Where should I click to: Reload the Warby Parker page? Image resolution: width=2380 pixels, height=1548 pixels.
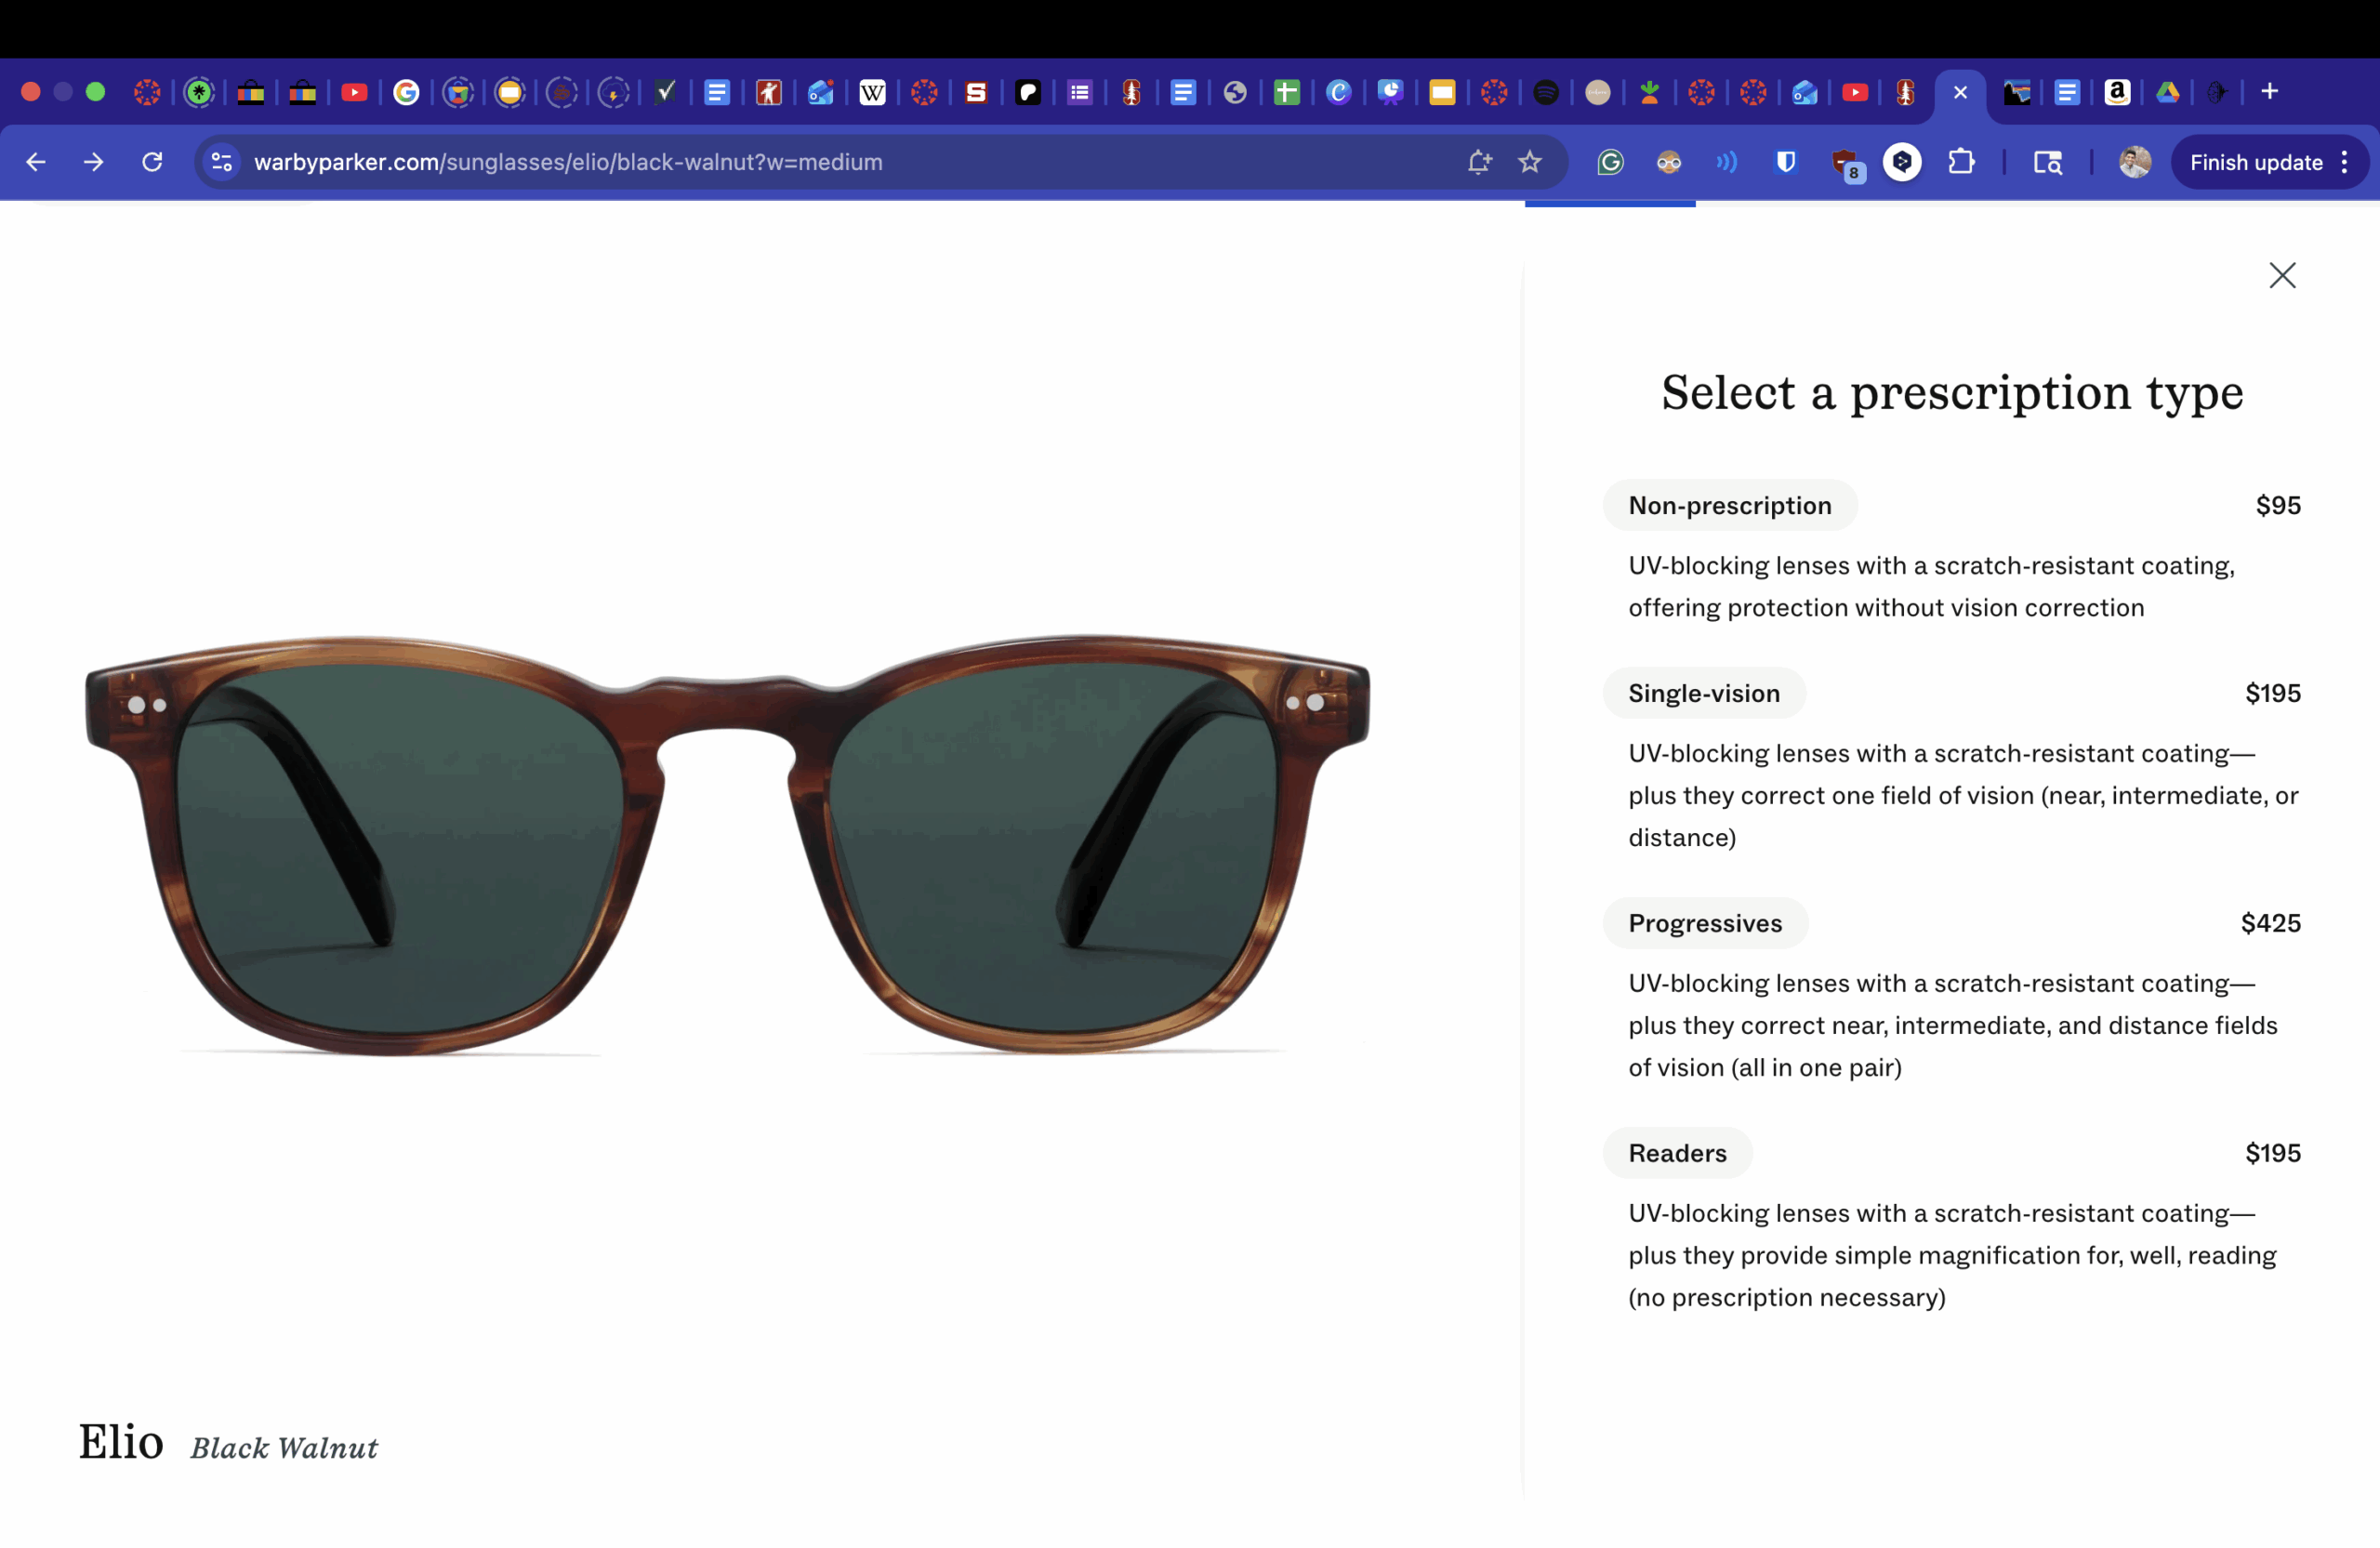pyautogui.click(x=152, y=162)
